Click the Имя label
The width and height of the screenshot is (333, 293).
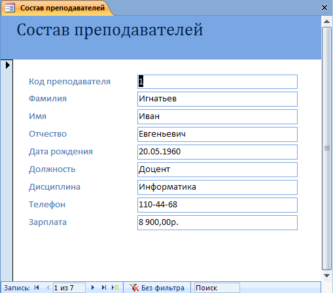(37, 116)
